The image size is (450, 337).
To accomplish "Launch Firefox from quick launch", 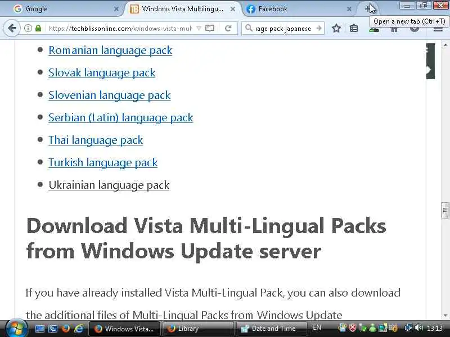I will point(66,329).
